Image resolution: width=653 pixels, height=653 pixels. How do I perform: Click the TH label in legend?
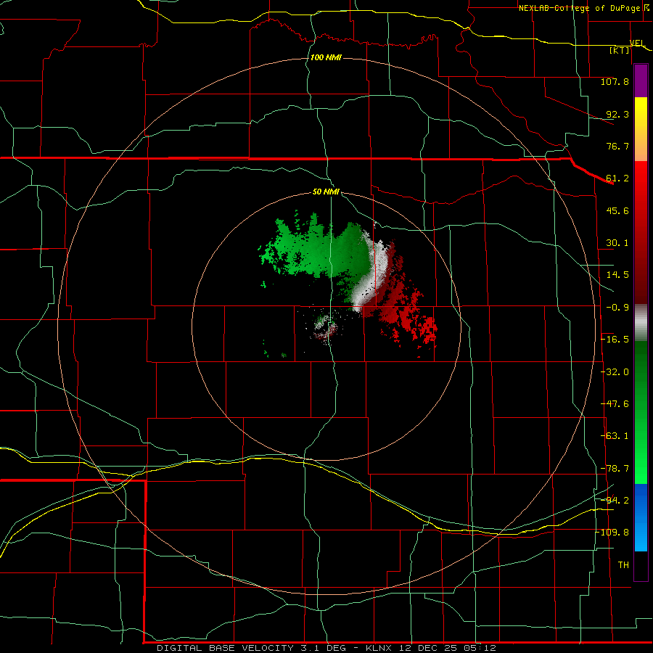(623, 565)
